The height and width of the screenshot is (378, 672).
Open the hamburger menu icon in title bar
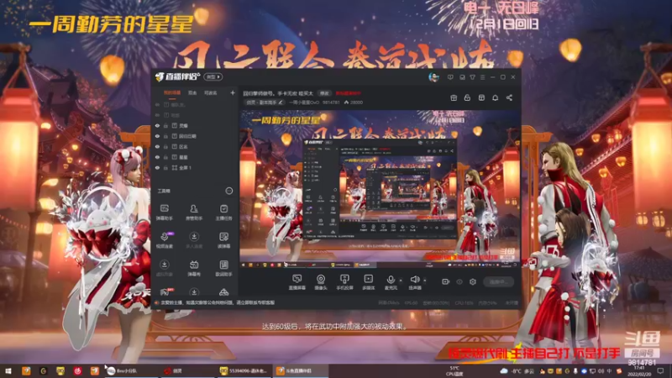pyautogui.click(x=482, y=77)
